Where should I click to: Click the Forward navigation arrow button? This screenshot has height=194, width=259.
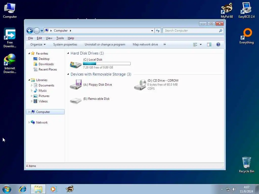click(37, 31)
